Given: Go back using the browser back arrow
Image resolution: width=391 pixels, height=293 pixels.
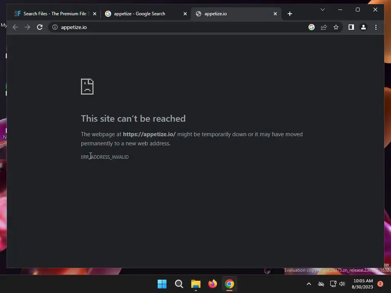Looking at the screenshot, I should click(15, 27).
